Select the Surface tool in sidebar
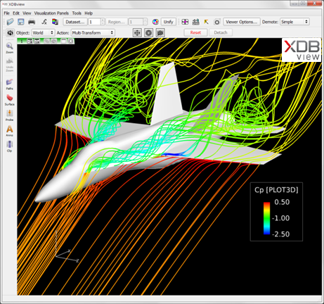The image size is (324, 304). [x=10, y=100]
